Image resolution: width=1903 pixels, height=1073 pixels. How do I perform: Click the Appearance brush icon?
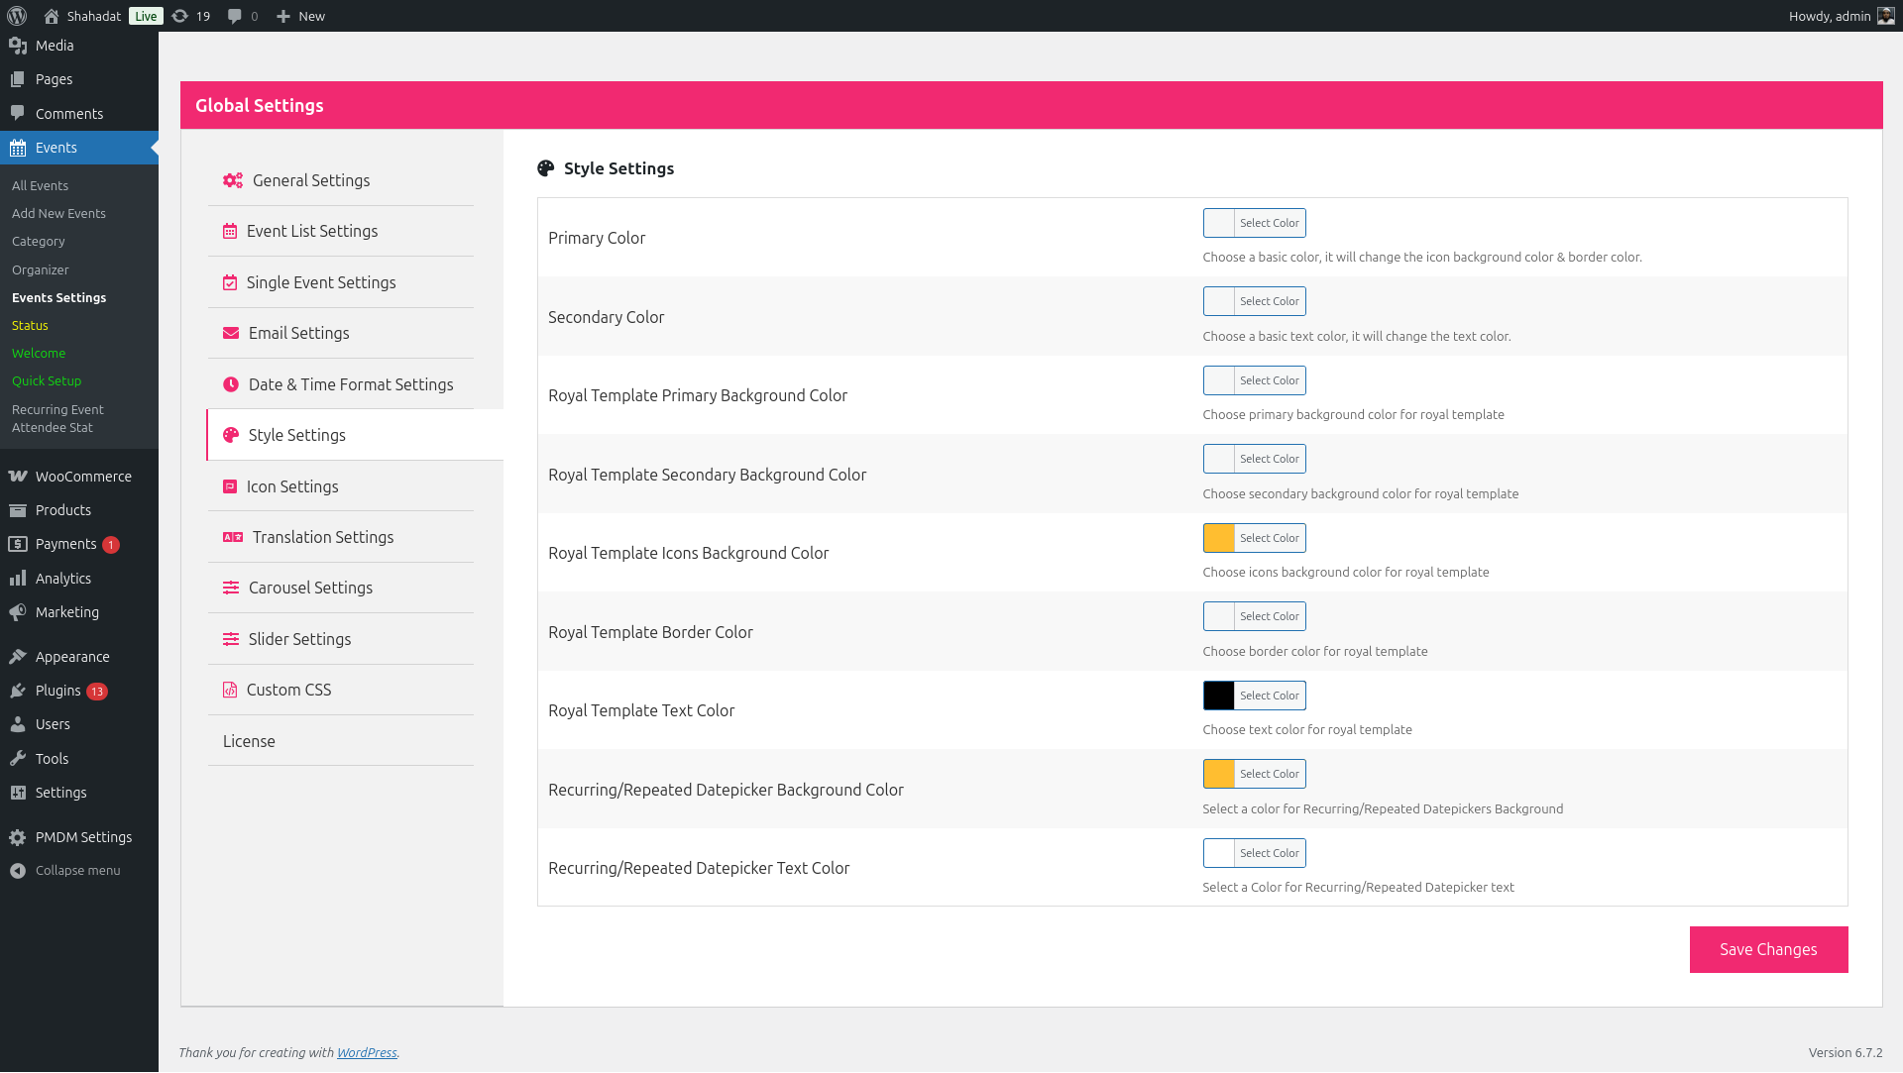(x=18, y=657)
